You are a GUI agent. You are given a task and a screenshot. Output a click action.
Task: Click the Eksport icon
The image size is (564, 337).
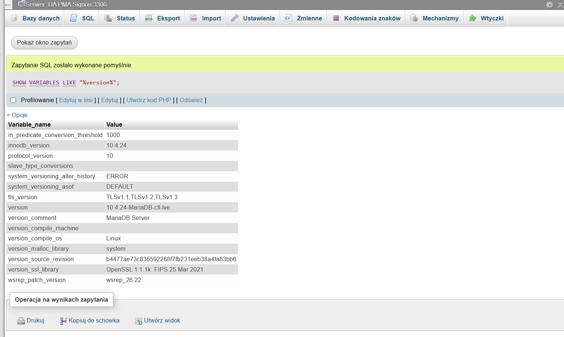(149, 18)
